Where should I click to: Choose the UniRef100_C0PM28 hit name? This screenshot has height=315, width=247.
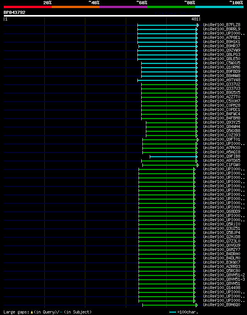click(x=222, y=106)
